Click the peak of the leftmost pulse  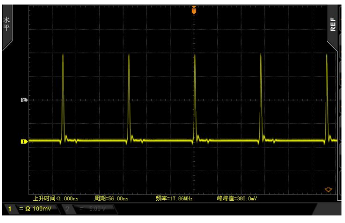(63, 55)
